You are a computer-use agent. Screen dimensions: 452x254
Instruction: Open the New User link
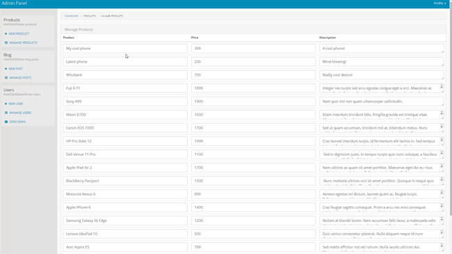16,104
